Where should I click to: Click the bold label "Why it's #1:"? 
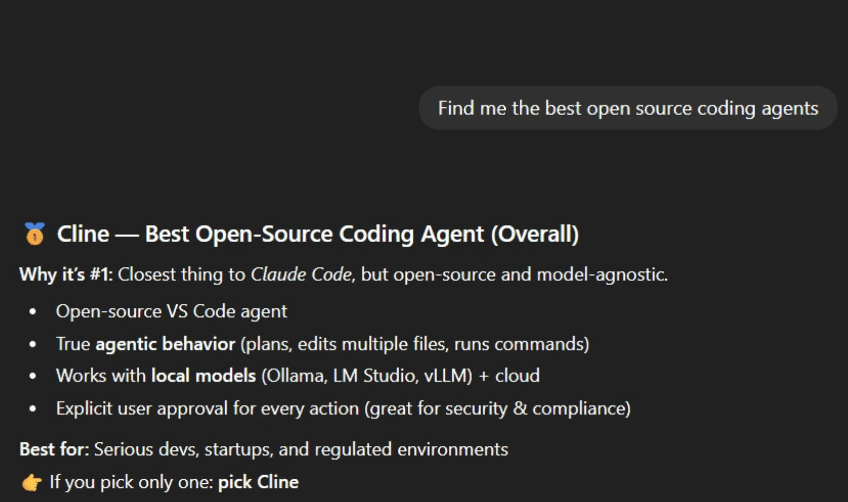(x=66, y=274)
